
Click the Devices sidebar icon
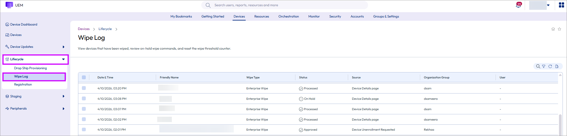[7, 35]
